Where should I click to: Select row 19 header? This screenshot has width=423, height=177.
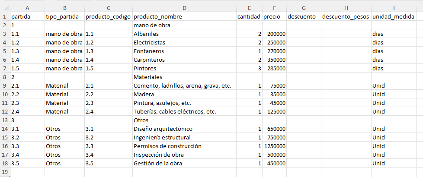5,172
